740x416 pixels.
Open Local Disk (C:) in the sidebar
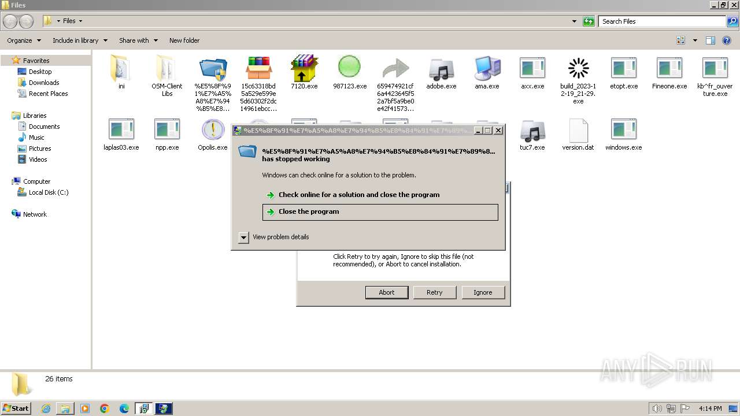[x=49, y=192]
